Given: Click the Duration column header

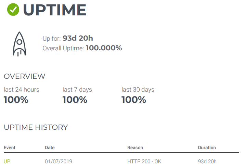Looking at the screenshot, I should pyautogui.click(x=207, y=147).
